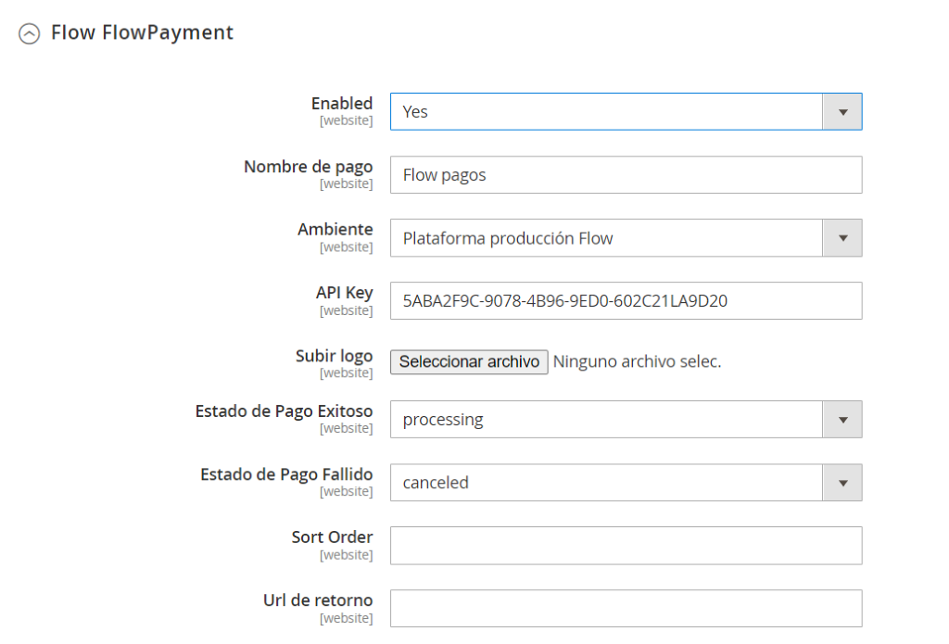Click the API Key input field

626,301
